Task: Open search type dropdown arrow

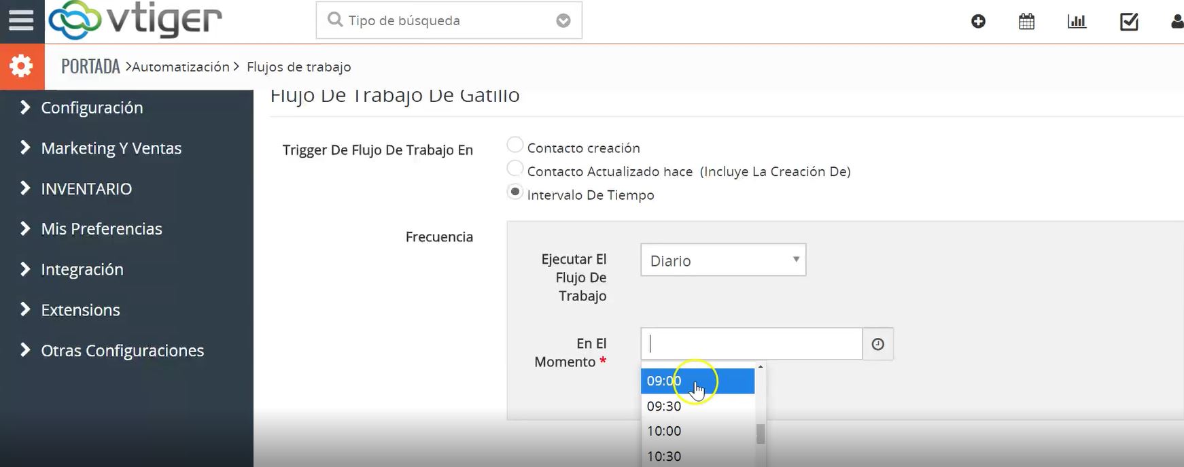Action: [563, 20]
